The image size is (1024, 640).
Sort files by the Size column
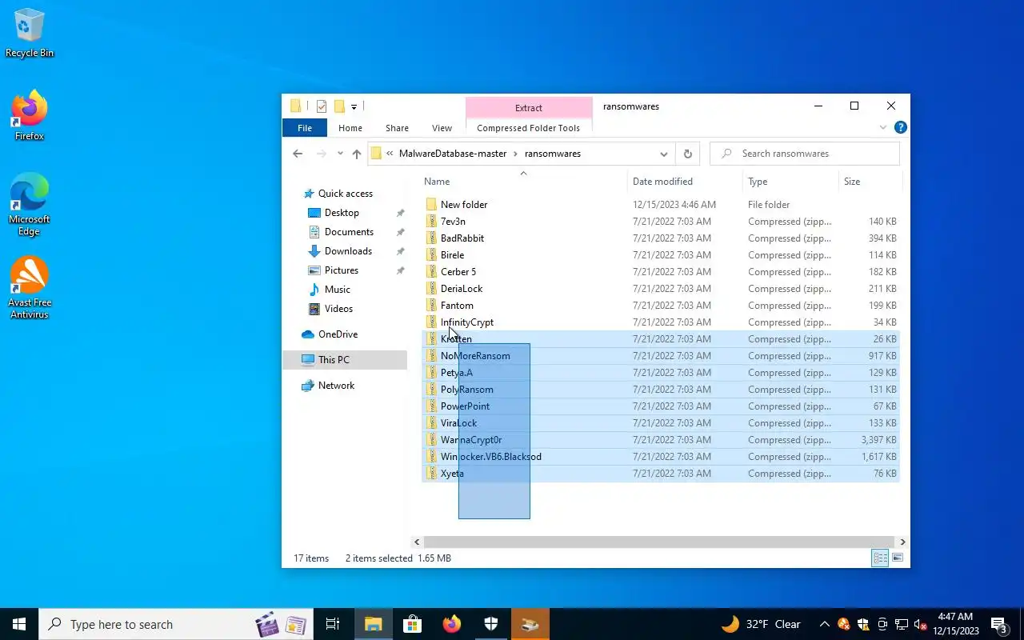coord(870,182)
